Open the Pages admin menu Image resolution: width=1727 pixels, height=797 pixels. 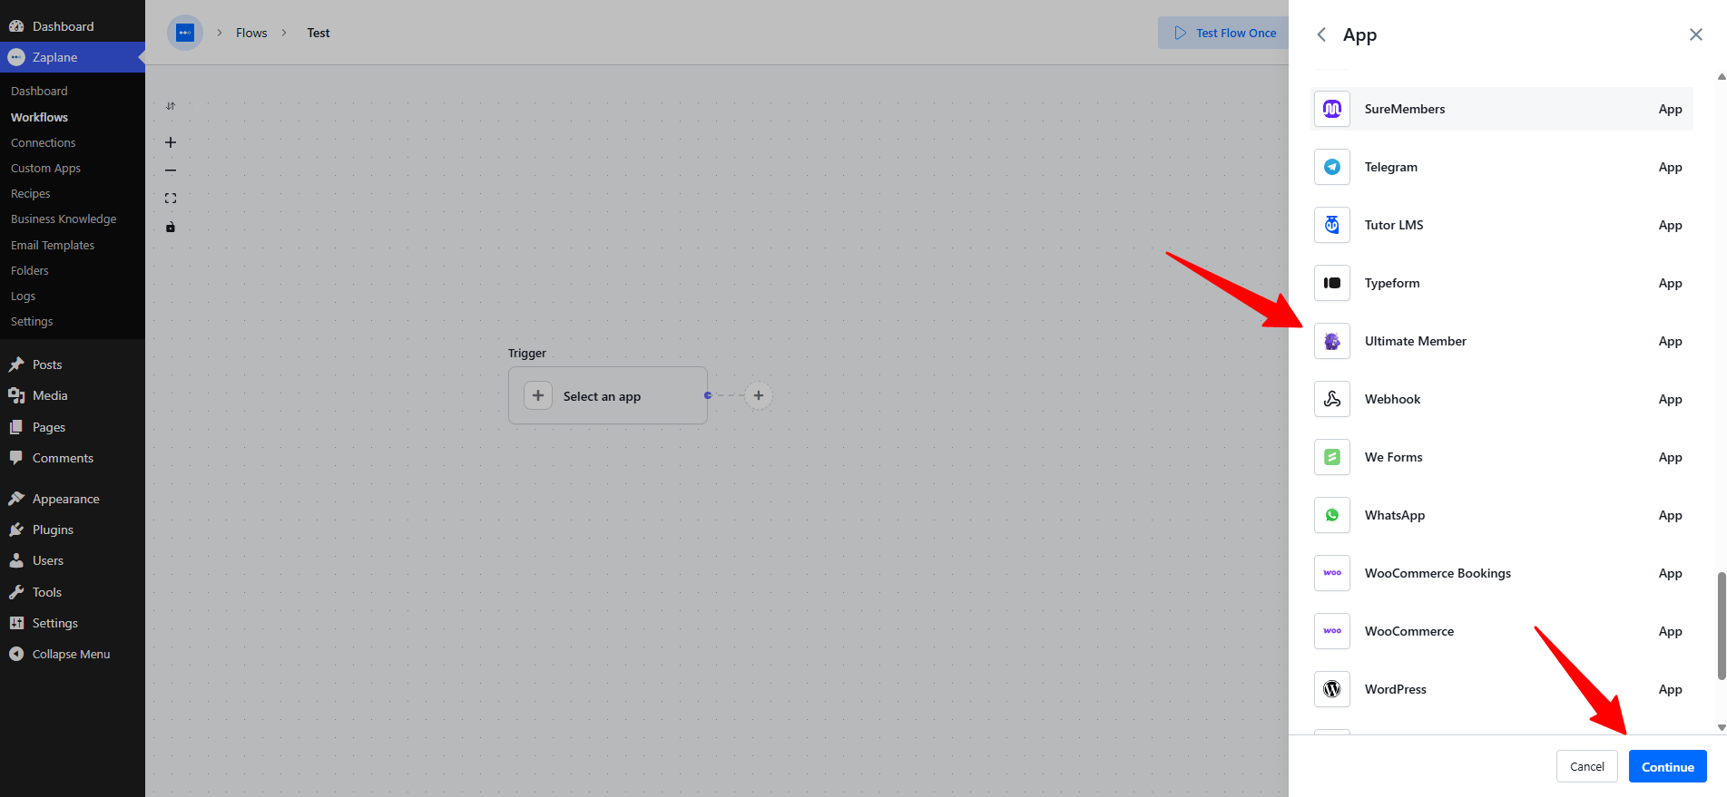[x=73, y=427]
